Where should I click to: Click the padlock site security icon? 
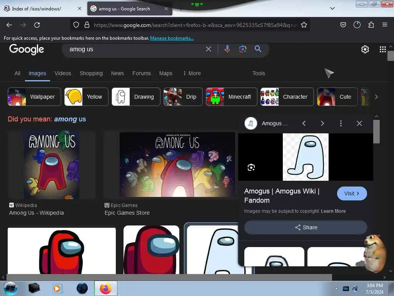point(87,25)
